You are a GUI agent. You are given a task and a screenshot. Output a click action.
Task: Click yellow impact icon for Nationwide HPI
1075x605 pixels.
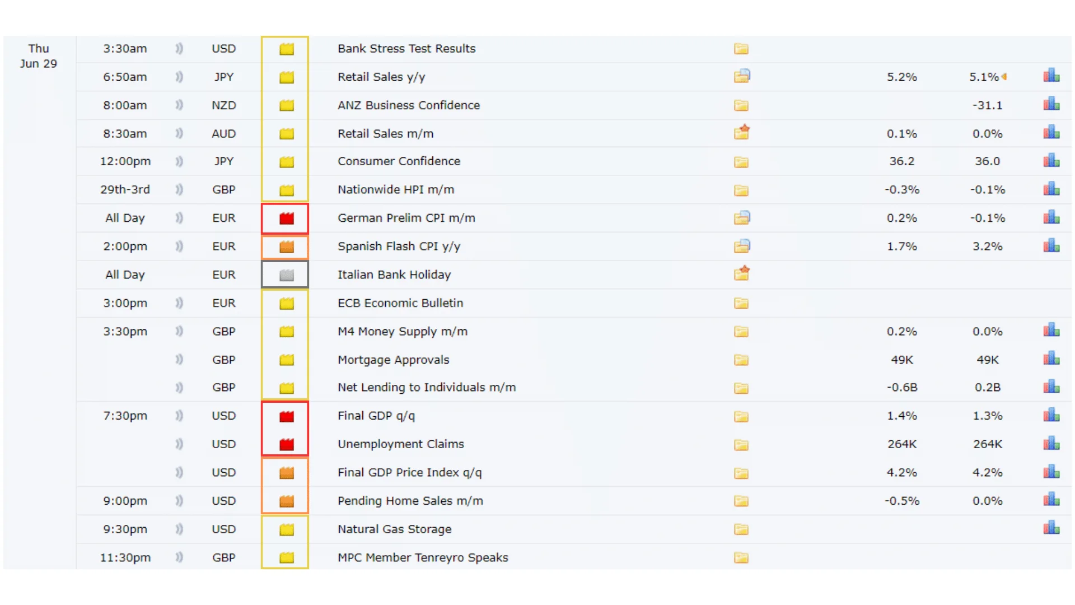point(286,190)
